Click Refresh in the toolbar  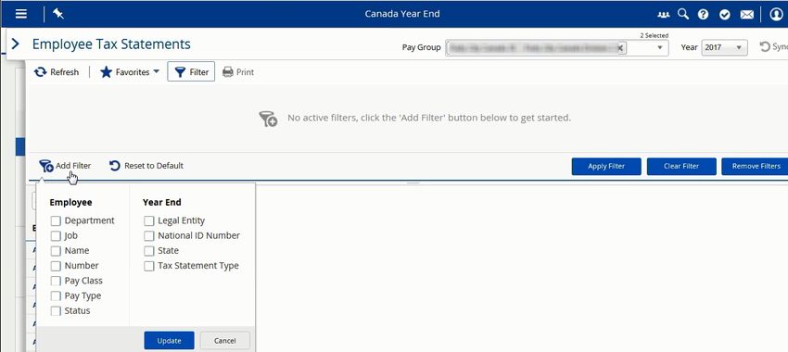[x=57, y=72]
